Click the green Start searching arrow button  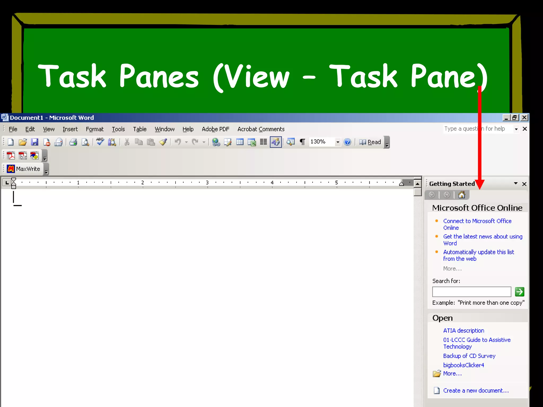pyautogui.click(x=519, y=292)
